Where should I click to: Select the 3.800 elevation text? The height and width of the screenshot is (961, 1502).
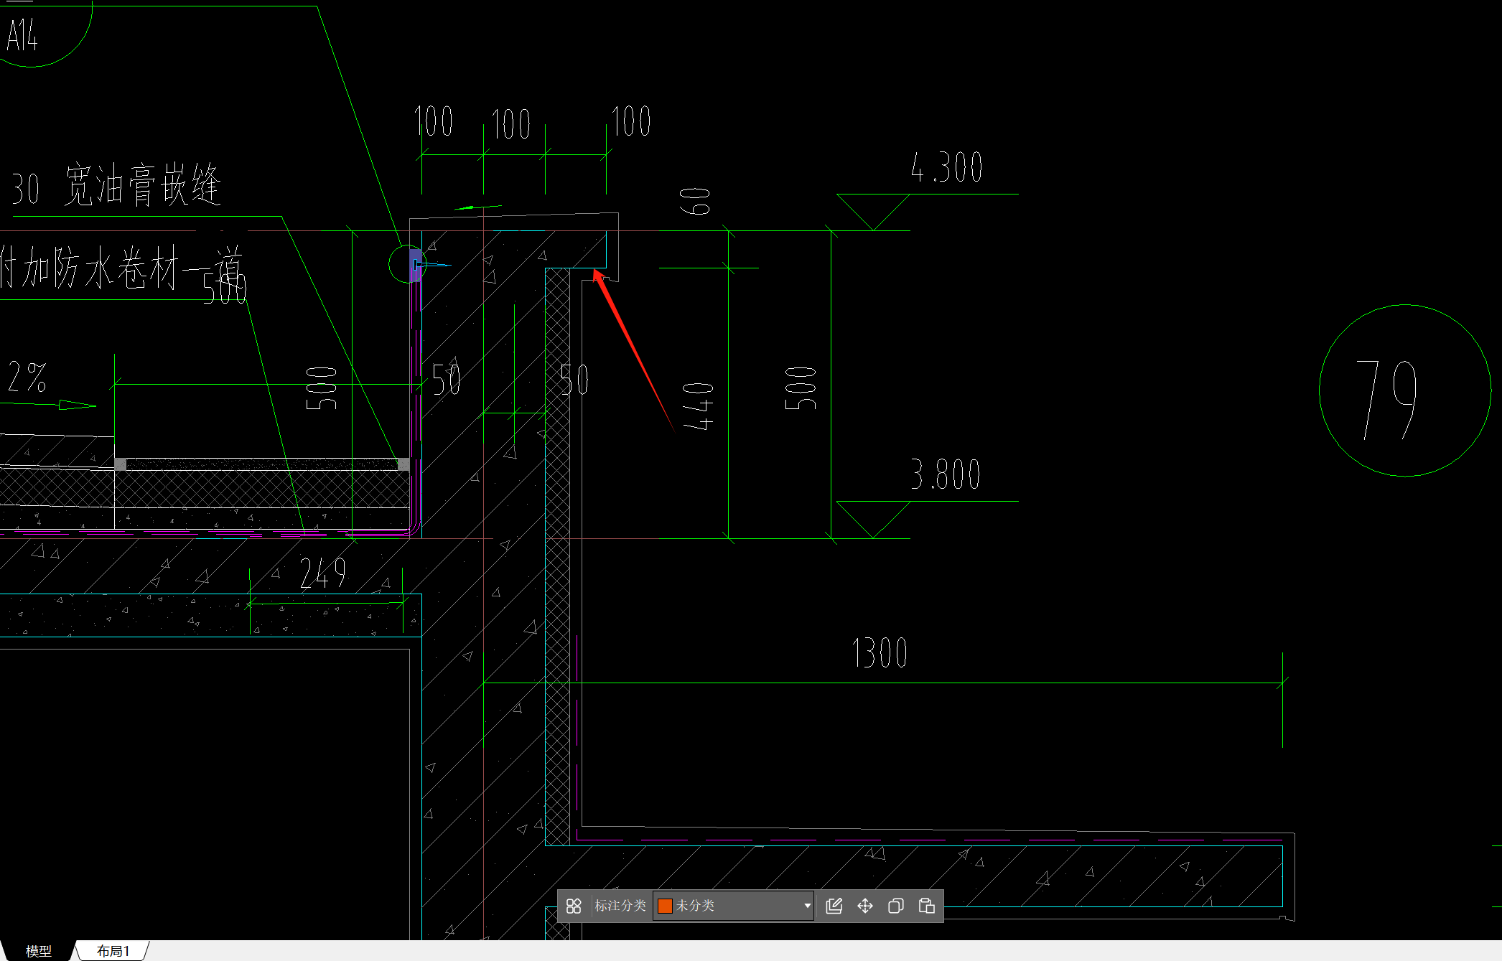[945, 474]
